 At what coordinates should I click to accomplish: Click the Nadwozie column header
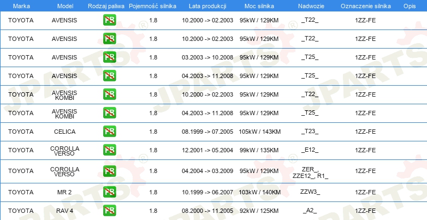pos(311,6)
